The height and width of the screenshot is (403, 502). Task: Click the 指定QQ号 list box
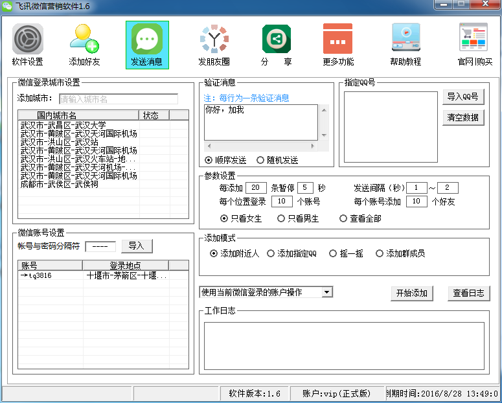tap(391, 127)
